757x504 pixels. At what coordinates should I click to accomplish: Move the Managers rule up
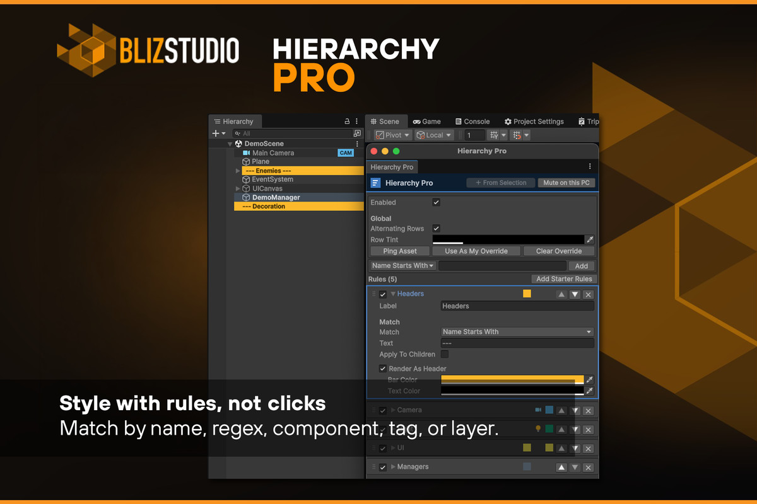coord(561,467)
